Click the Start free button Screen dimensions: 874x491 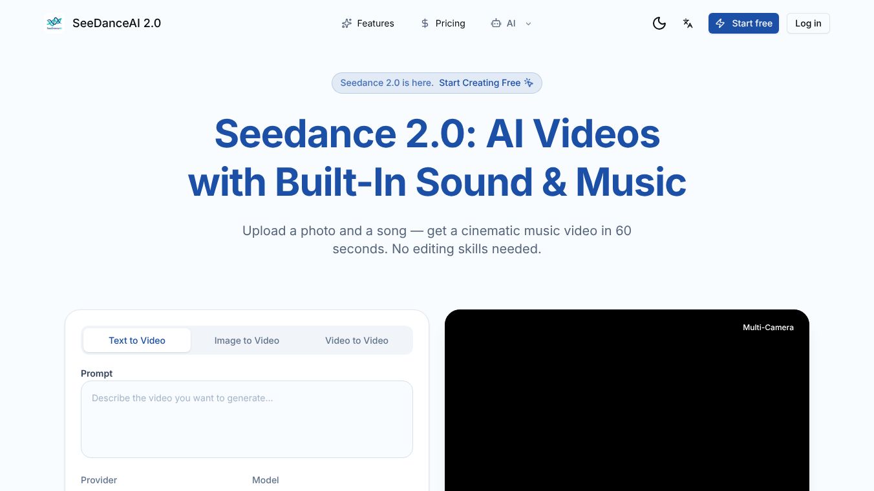[743, 23]
